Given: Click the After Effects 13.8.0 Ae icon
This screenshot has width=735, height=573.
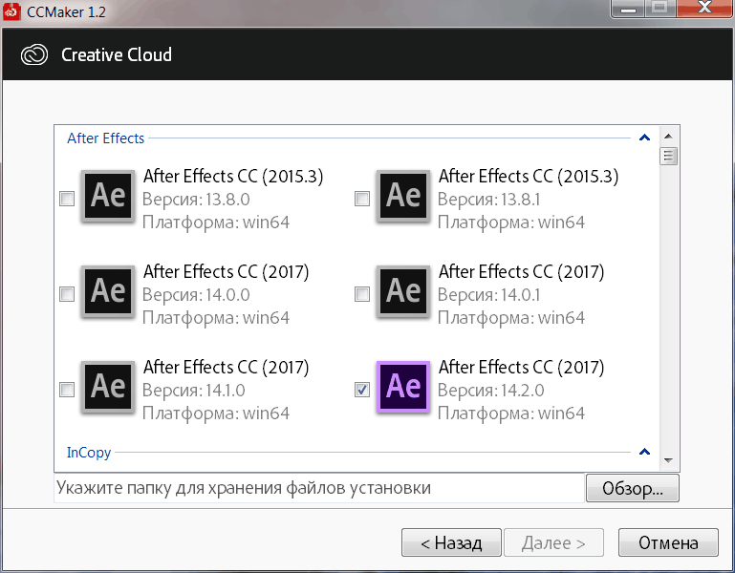Looking at the screenshot, I should coord(108,196).
